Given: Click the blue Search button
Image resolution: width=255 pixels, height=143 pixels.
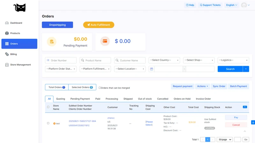Looking at the screenshot, I should tap(230, 69).
